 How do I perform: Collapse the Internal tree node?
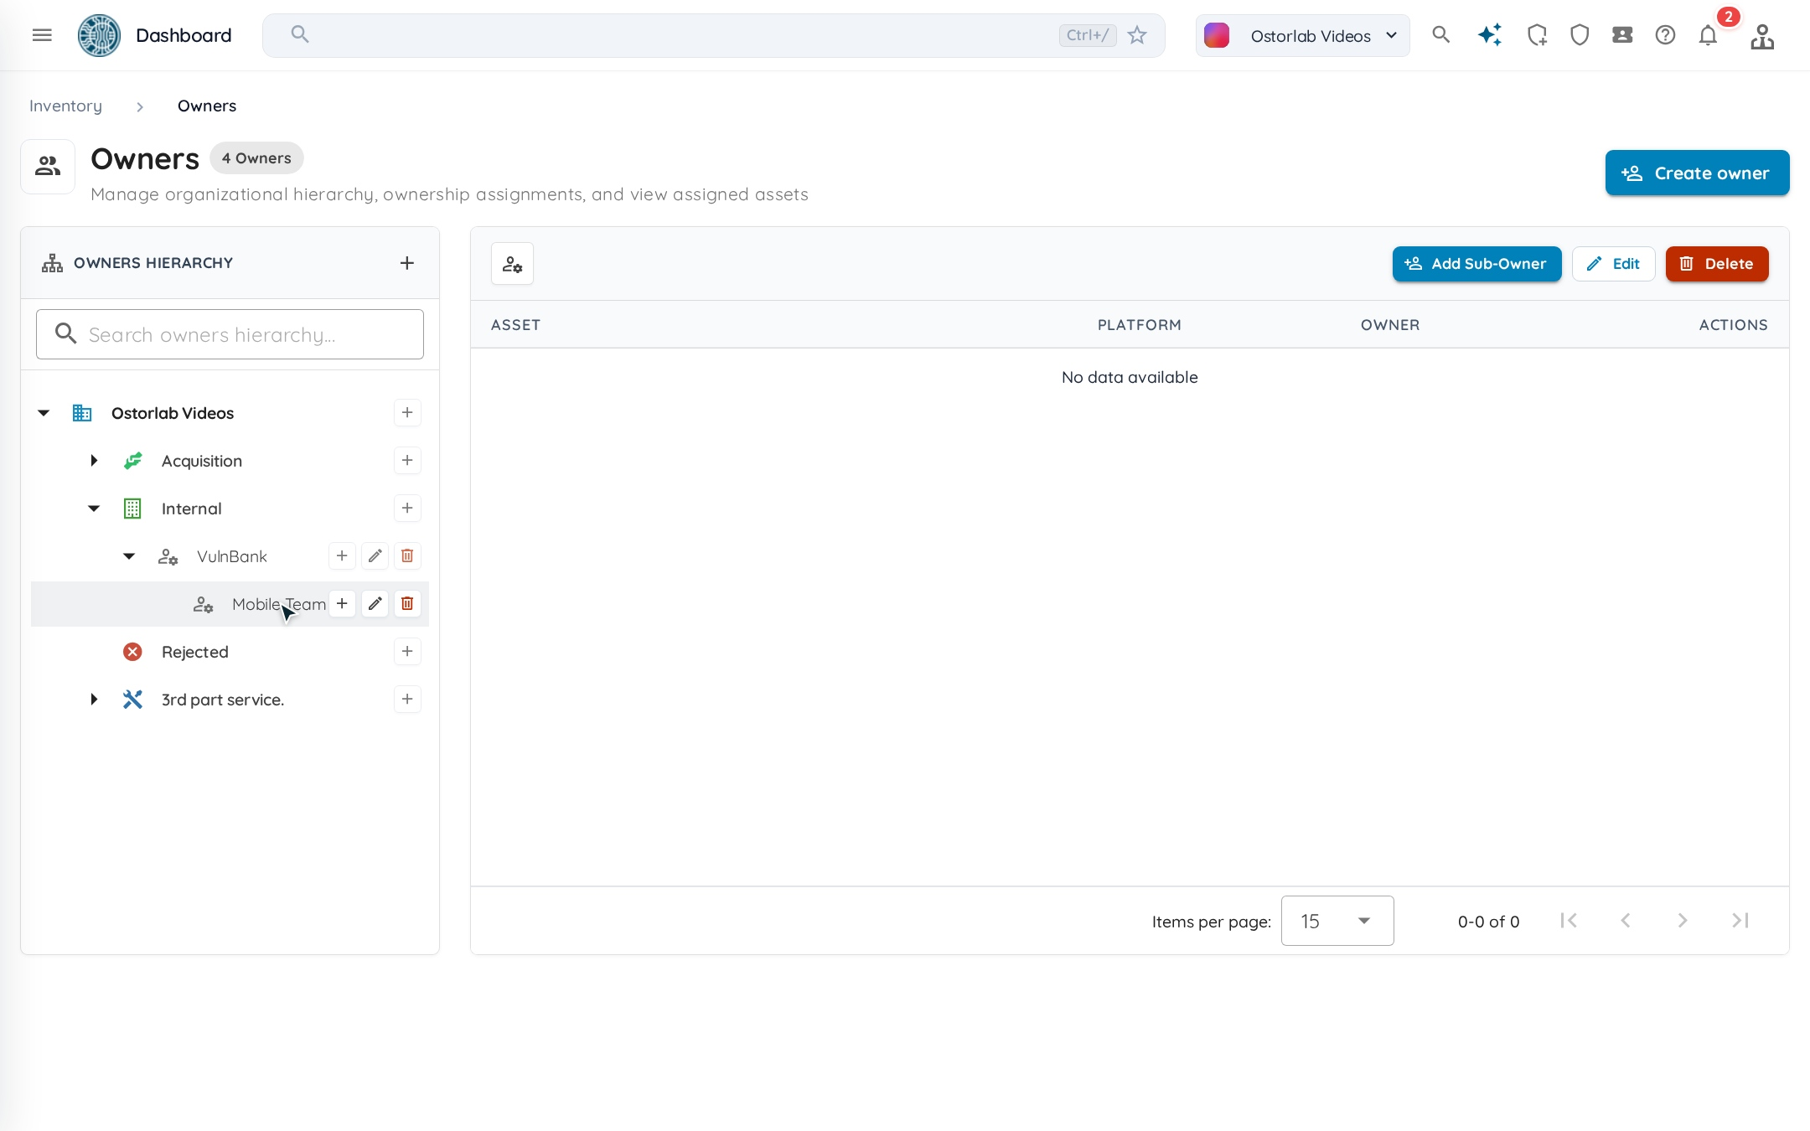pyautogui.click(x=94, y=509)
